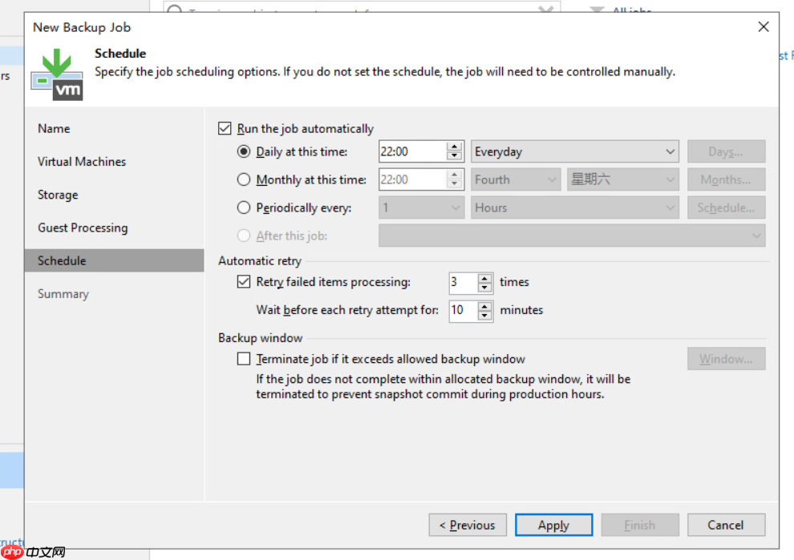Click the up arrow on the daily time spinner
This screenshot has width=794, height=560.
(456, 147)
